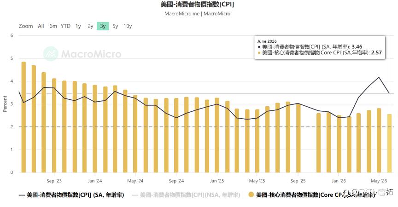Viewport: 398px width, 207px height.
Task: Click the Jan '25 x-axis label
Action: coord(217,181)
